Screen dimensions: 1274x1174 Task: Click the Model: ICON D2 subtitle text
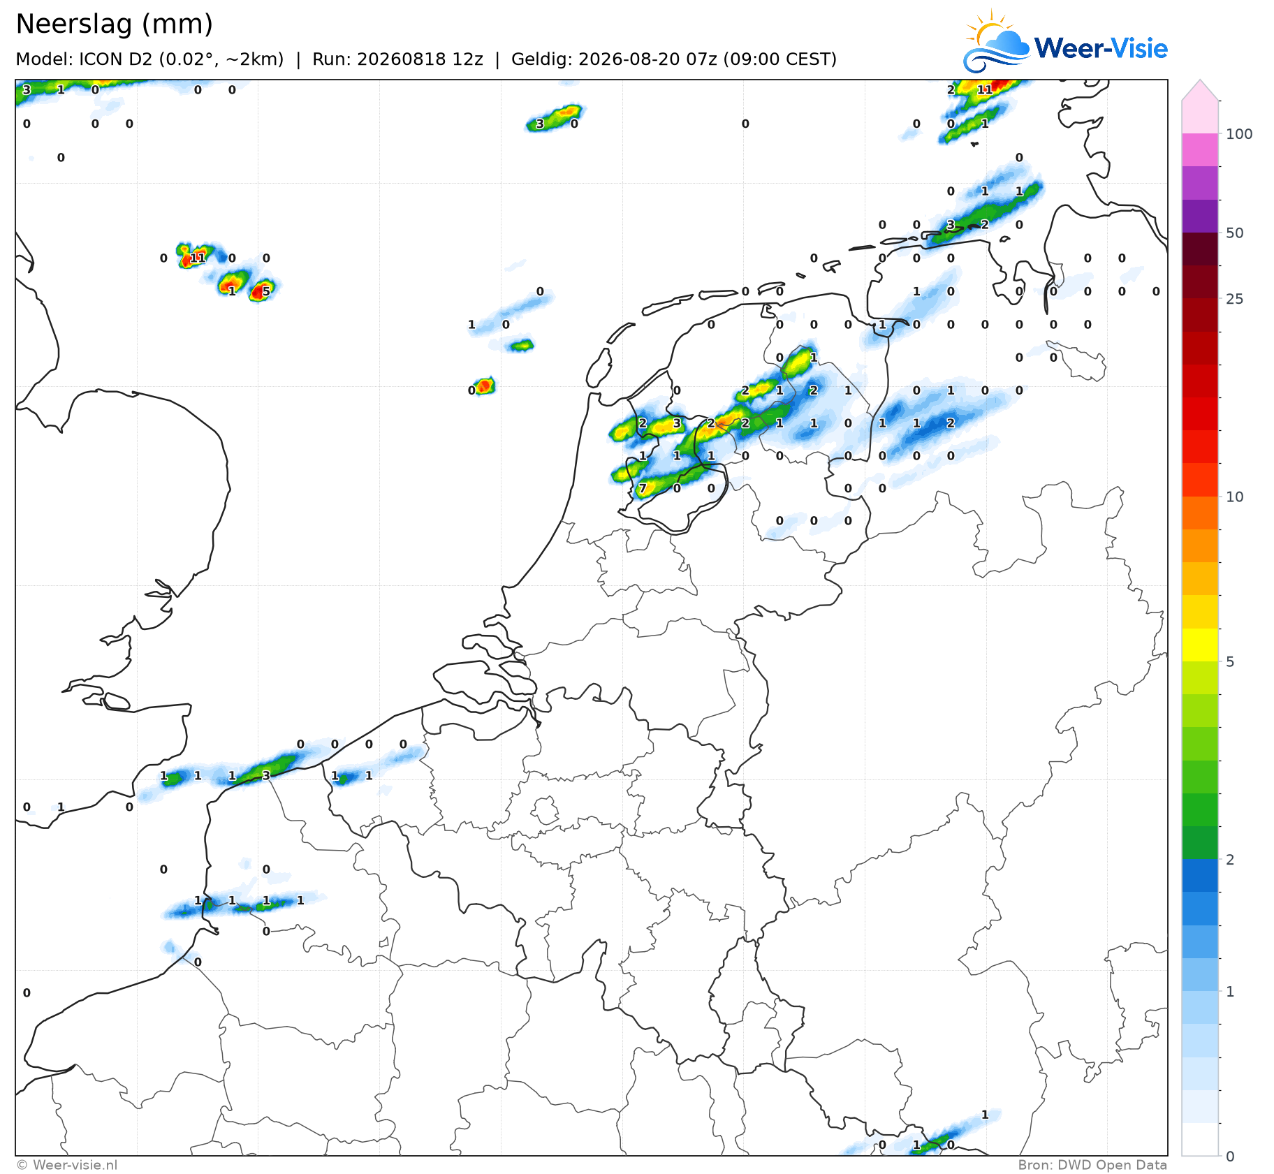click(x=149, y=59)
